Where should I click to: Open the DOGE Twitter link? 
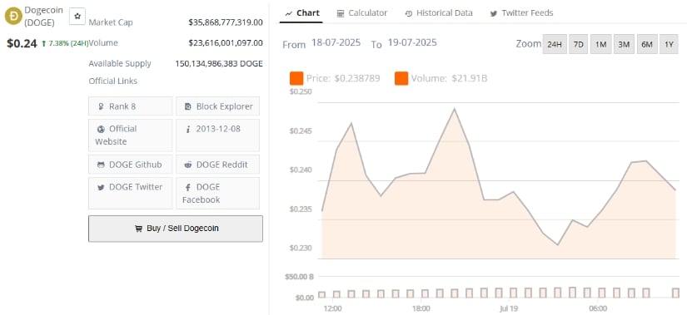coord(131,193)
